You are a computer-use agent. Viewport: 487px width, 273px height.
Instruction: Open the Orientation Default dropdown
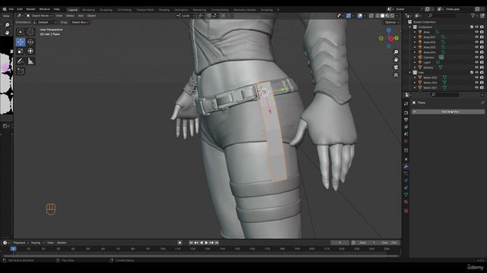[45, 22]
